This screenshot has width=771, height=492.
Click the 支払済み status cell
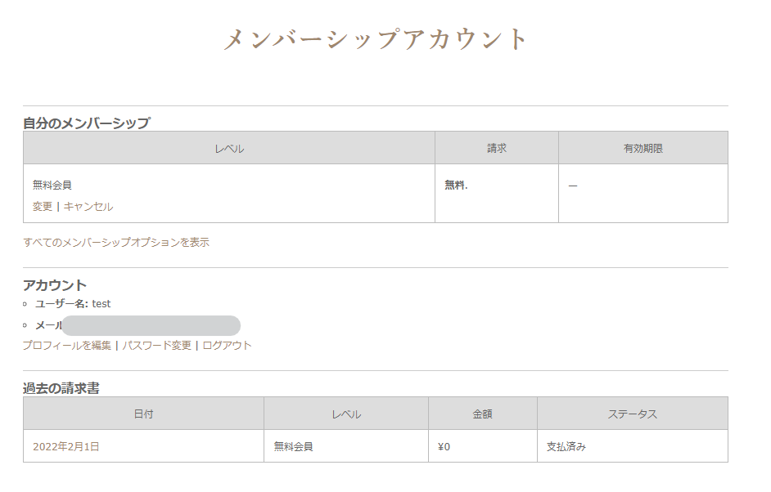point(566,447)
